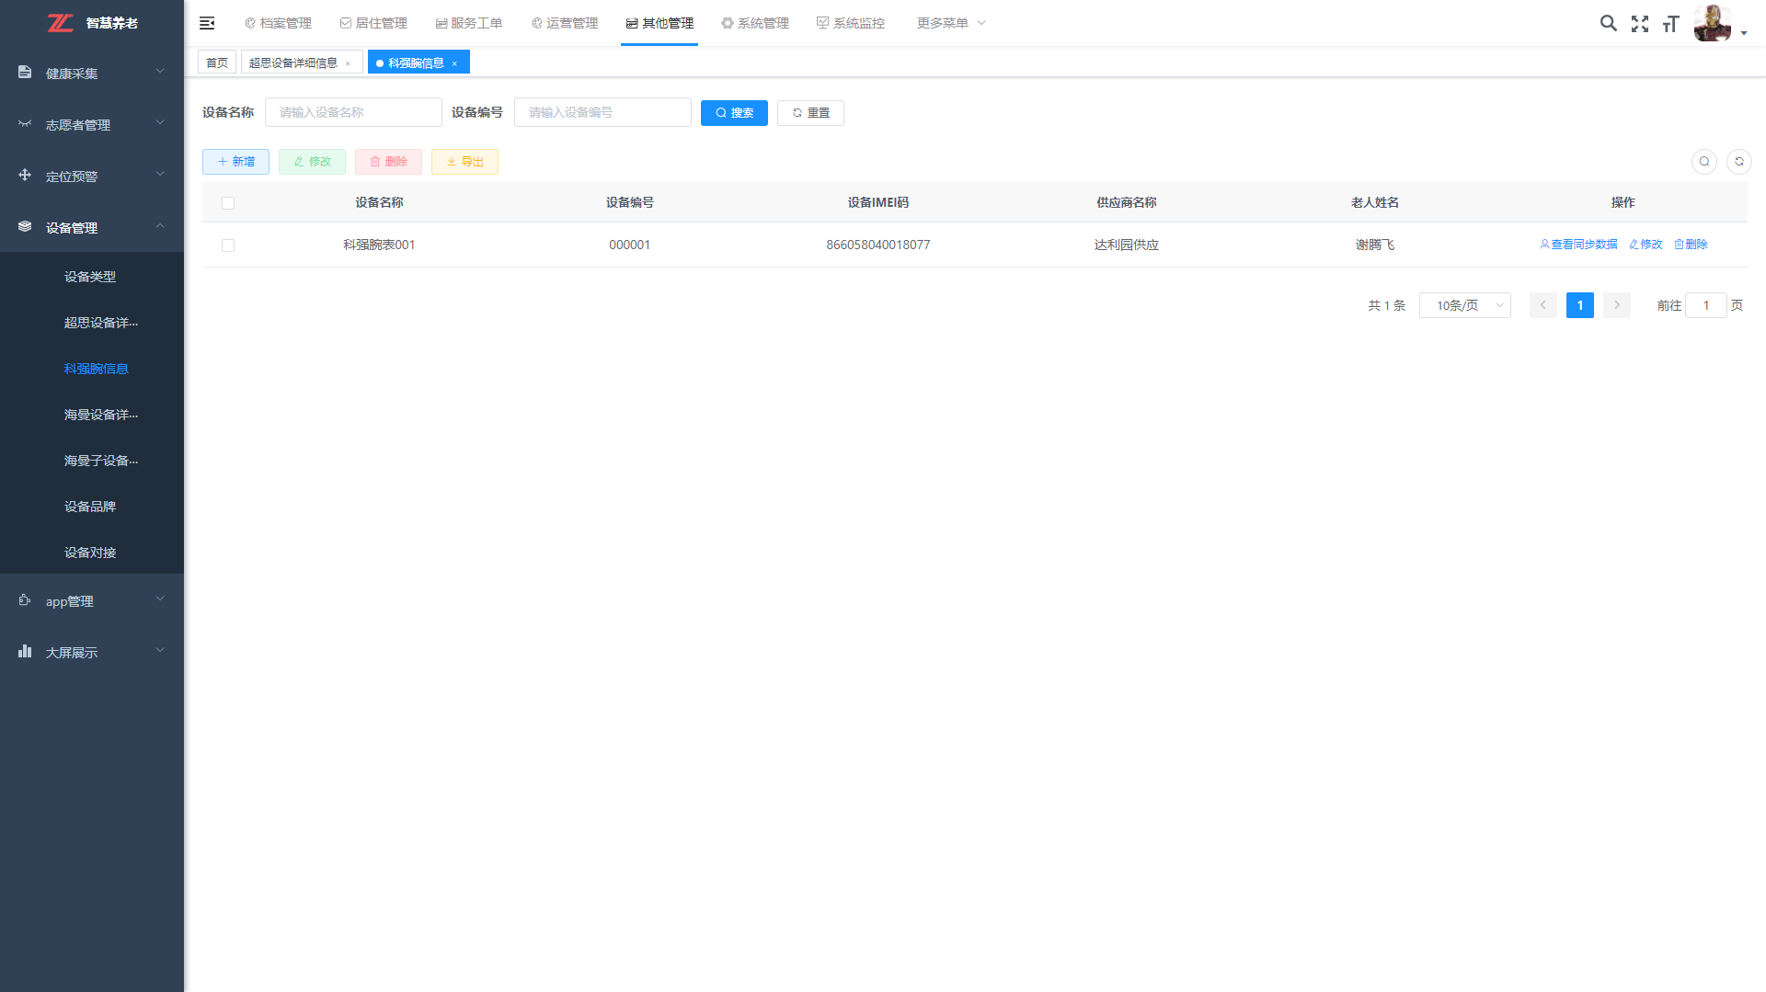Open the font size settings icon
The height and width of the screenshot is (992, 1766).
tap(1670, 24)
